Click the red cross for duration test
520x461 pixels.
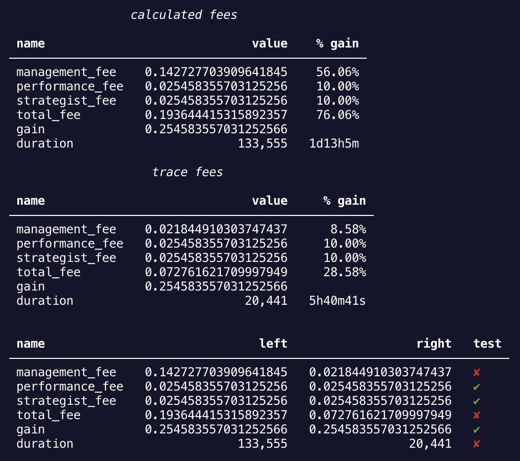click(x=477, y=444)
